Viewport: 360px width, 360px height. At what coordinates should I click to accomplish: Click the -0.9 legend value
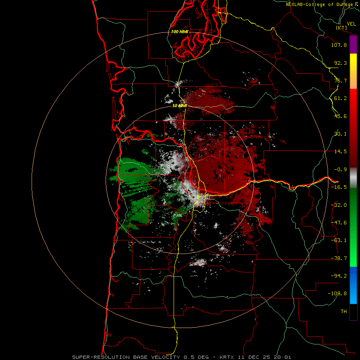click(x=340, y=170)
